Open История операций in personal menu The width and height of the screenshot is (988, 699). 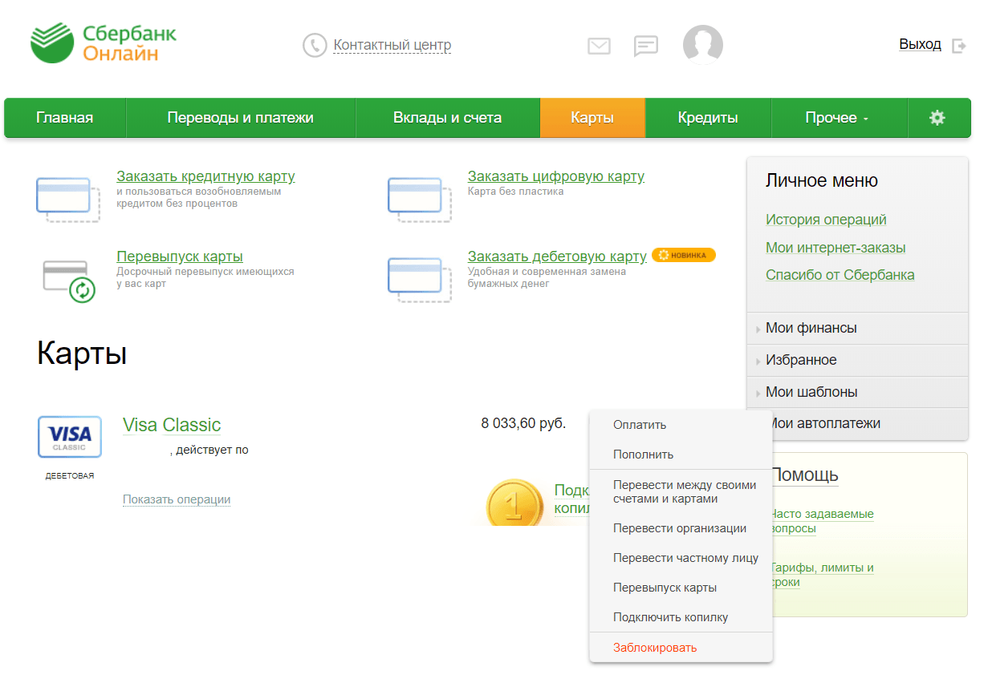[826, 220]
